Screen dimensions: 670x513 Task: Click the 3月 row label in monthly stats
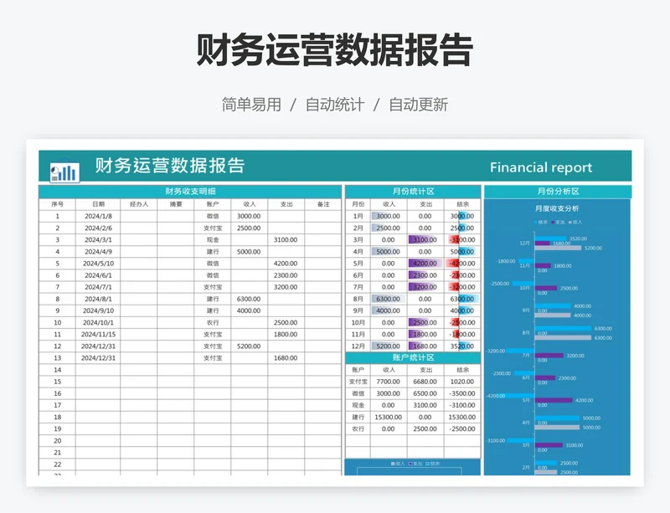(358, 239)
